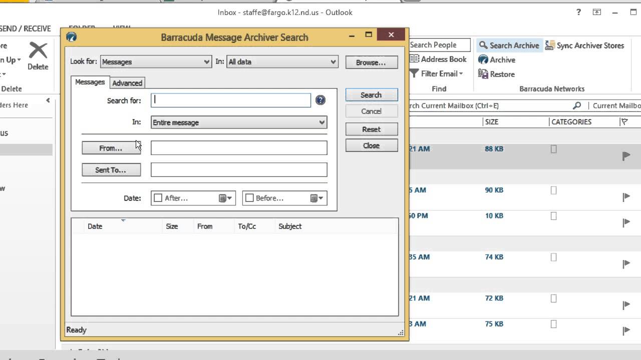Open the After date calendar picker
Image resolution: width=641 pixels, height=360 pixels.
pos(225,198)
